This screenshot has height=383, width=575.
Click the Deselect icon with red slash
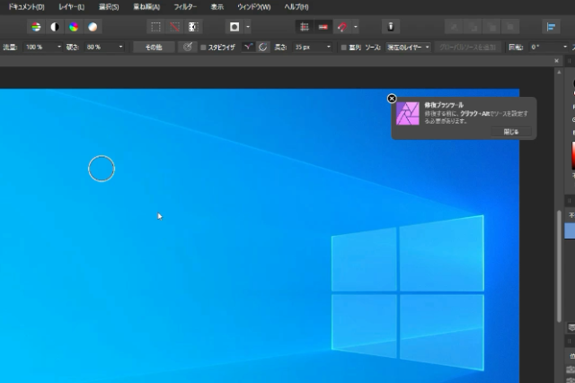174,27
